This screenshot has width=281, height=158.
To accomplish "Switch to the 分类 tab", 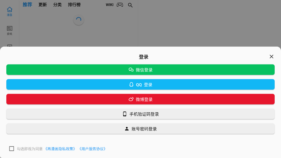I will (57, 5).
